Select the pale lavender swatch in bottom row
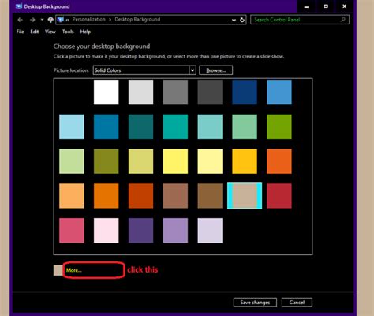The height and width of the screenshot is (316, 374). [210, 231]
